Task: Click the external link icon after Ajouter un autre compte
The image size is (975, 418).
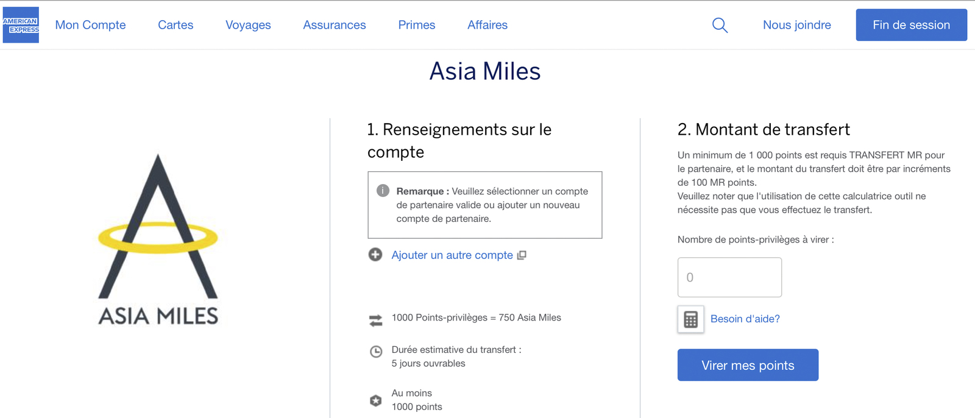Action: (x=522, y=255)
